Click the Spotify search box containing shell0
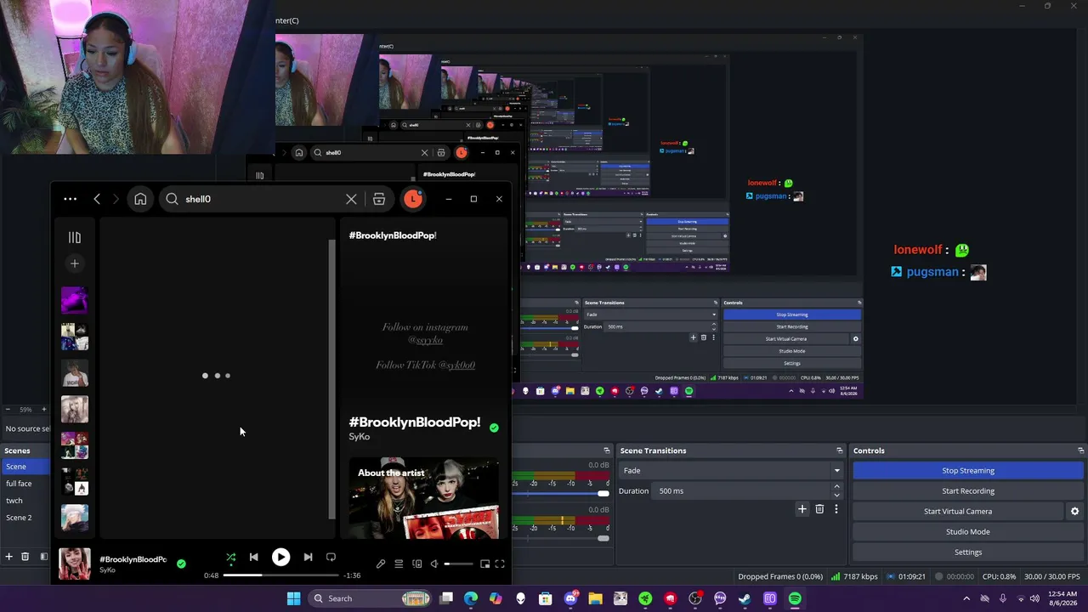Viewport: 1088px width, 612px height. (x=262, y=199)
